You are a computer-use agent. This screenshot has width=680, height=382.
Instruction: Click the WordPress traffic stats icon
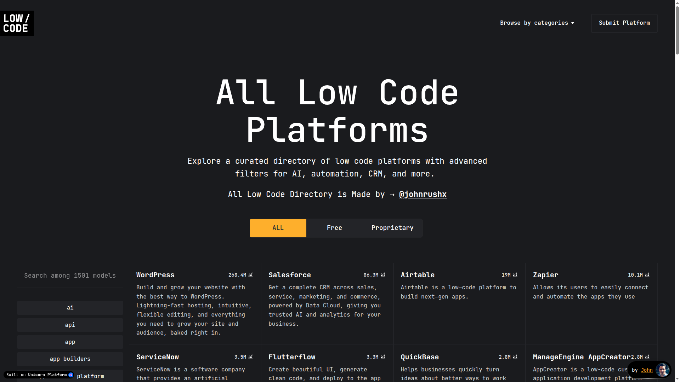(x=251, y=275)
